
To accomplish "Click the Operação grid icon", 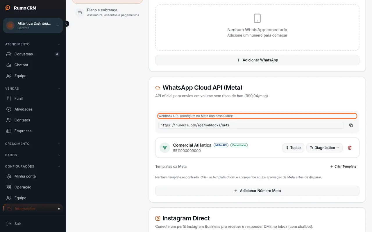I will point(9,187).
